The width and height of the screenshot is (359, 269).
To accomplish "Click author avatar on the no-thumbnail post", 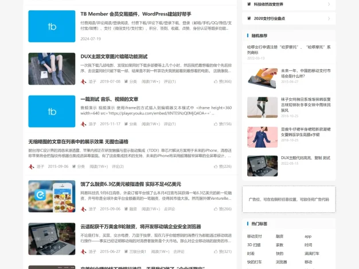I will (x=32, y=167).
